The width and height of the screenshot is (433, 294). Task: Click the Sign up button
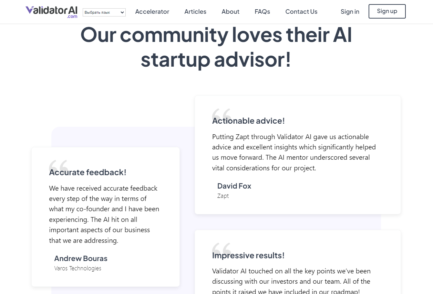pyautogui.click(x=387, y=11)
